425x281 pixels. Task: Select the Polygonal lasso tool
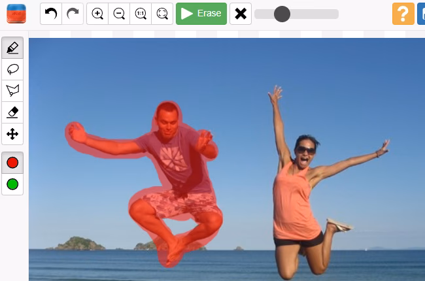(x=12, y=91)
